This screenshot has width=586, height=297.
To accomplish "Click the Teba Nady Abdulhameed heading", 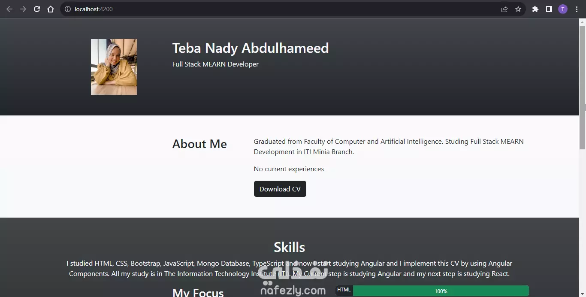I will pyautogui.click(x=251, y=48).
